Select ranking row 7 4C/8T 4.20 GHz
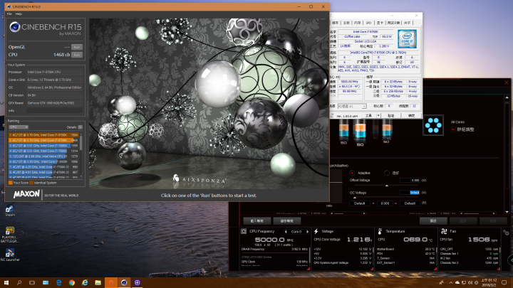This screenshot has width=513, height=288. tap(43, 167)
